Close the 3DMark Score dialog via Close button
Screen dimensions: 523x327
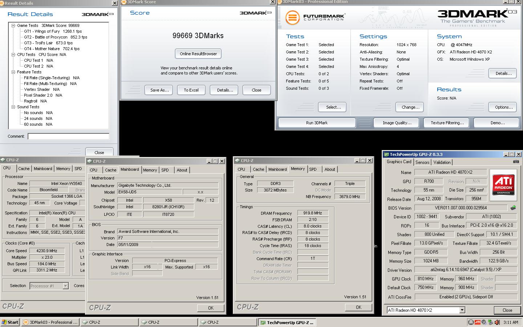coord(256,90)
